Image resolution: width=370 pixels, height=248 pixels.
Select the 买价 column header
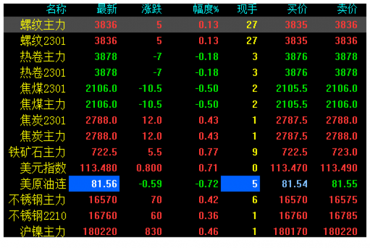296,9
